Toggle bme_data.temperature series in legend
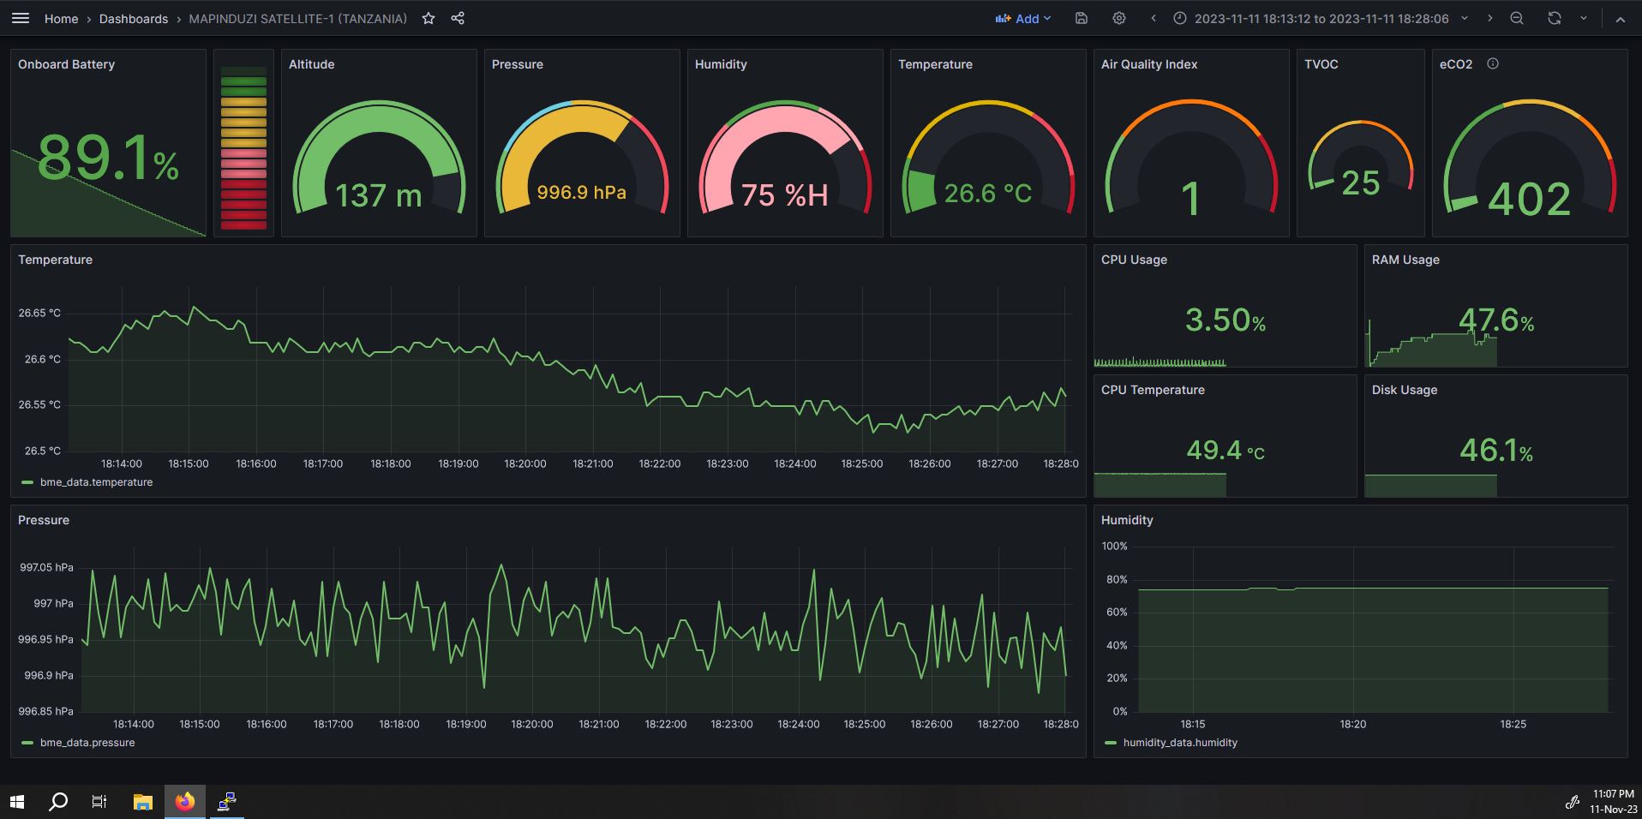Image resolution: width=1642 pixels, height=819 pixels. pos(96,482)
